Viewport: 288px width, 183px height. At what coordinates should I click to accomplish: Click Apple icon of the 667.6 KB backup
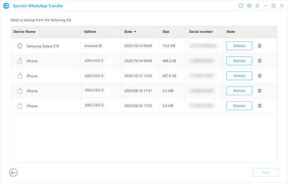tap(20, 76)
